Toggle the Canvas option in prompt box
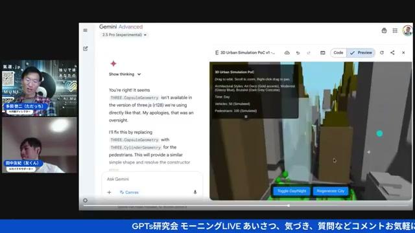 pos(129,192)
